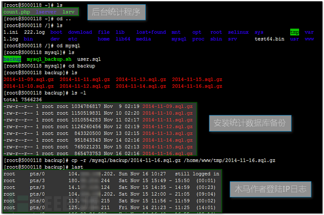This screenshot has width=324, height=215.
Task: Click the download directory name
Action: 80,32
